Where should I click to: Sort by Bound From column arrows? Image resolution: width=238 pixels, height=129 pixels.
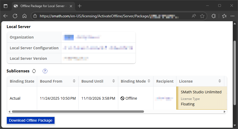74,81
